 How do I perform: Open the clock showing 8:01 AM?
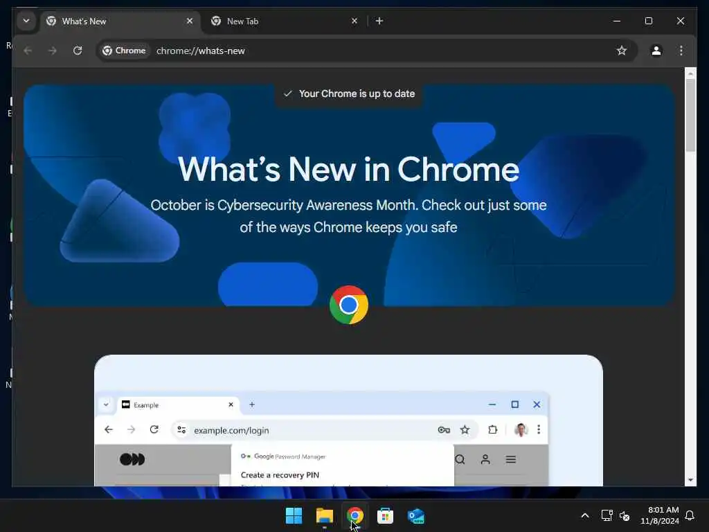coord(659,515)
